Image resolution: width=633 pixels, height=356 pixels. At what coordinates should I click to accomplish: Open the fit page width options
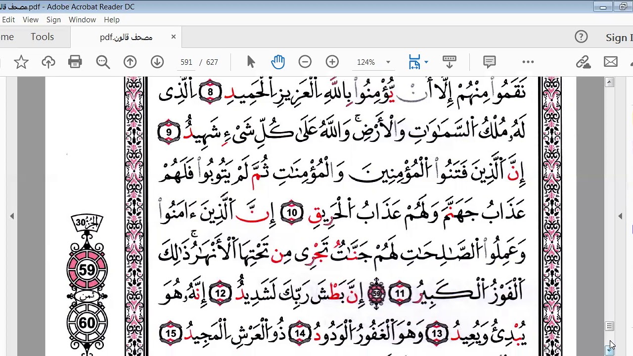click(x=414, y=62)
